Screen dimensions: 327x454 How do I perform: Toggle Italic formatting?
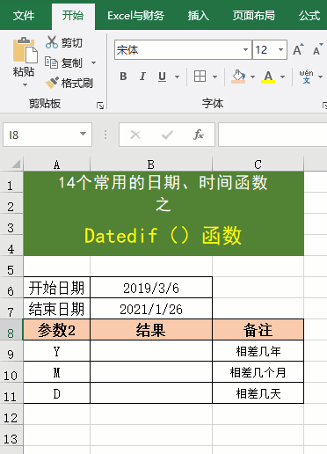142,77
